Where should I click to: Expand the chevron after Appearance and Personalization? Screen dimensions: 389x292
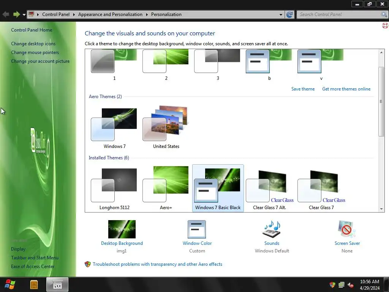coord(147,14)
